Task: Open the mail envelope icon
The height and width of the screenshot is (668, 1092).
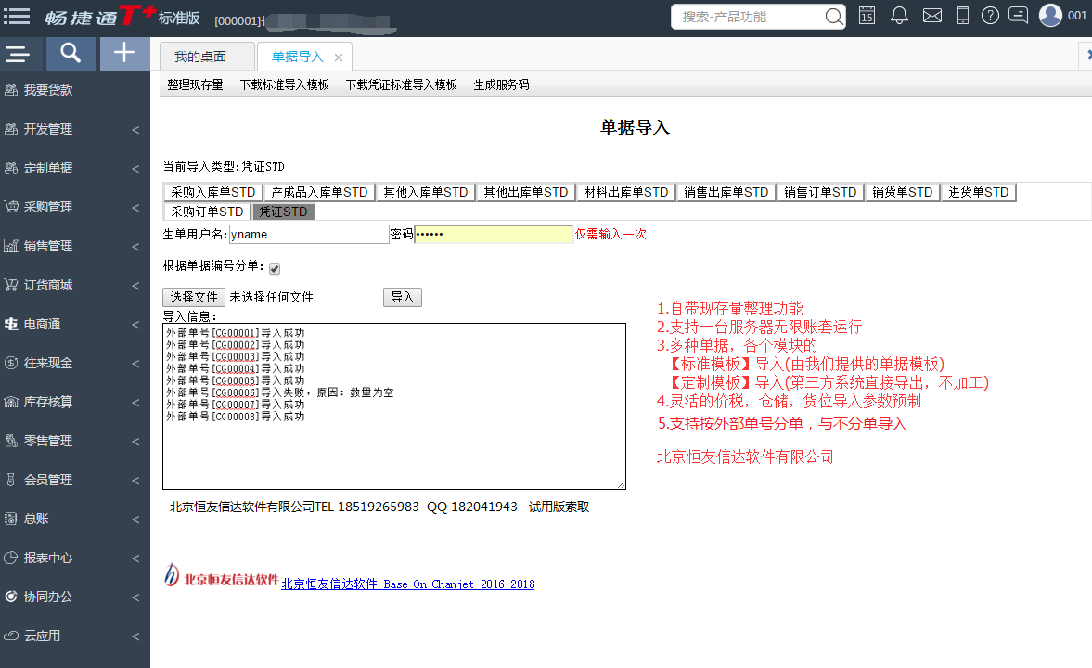Action: (931, 16)
